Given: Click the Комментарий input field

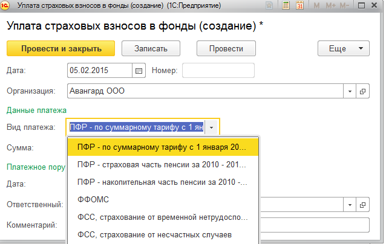Looking at the screenshot, I should [314, 225].
